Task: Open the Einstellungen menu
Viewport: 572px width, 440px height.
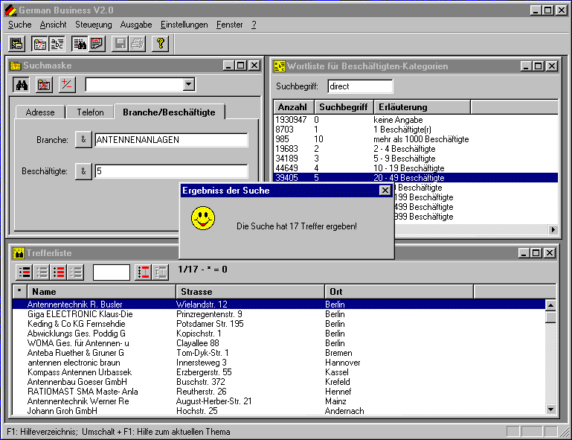Action: 184,25
